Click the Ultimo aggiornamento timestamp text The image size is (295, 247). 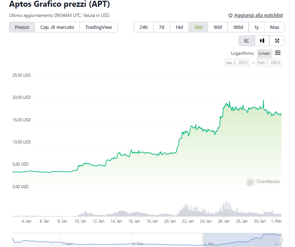click(59, 15)
